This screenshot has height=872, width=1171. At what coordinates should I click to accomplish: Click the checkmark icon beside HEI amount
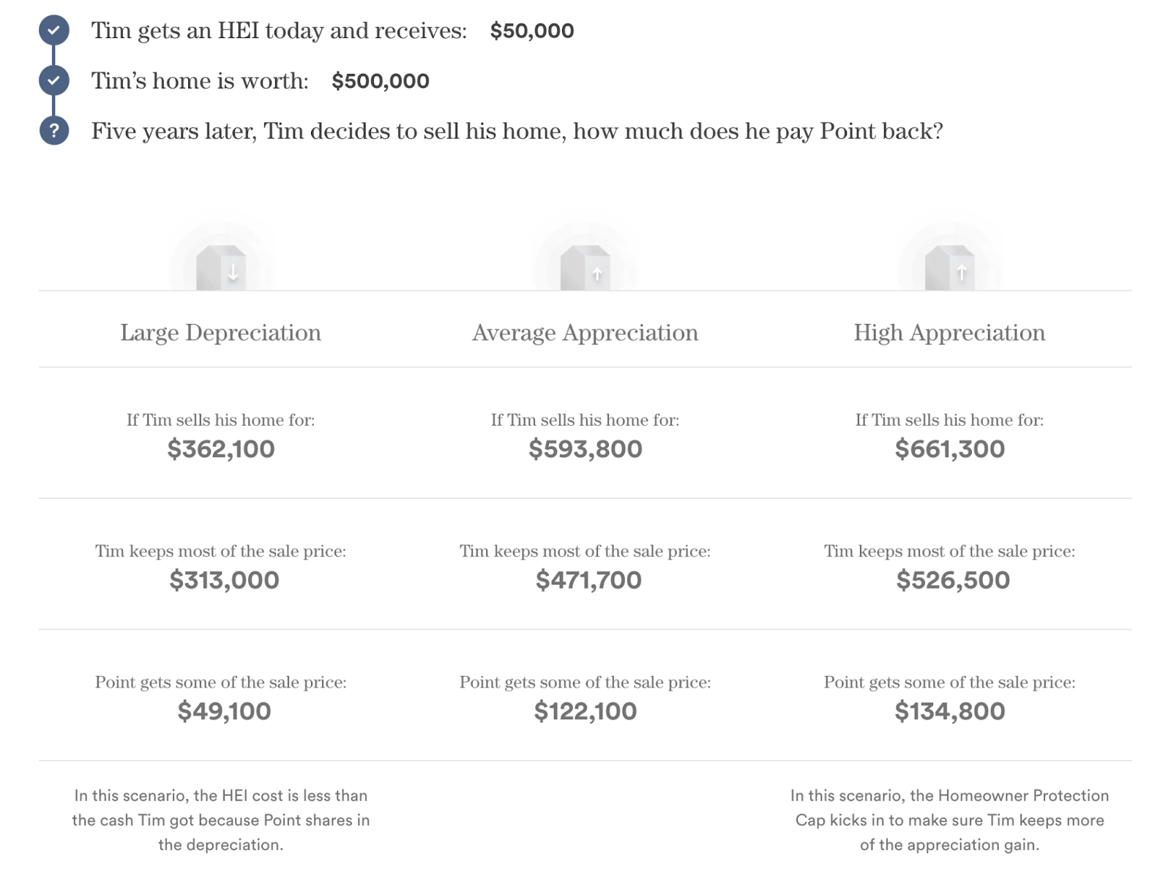click(54, 31)
